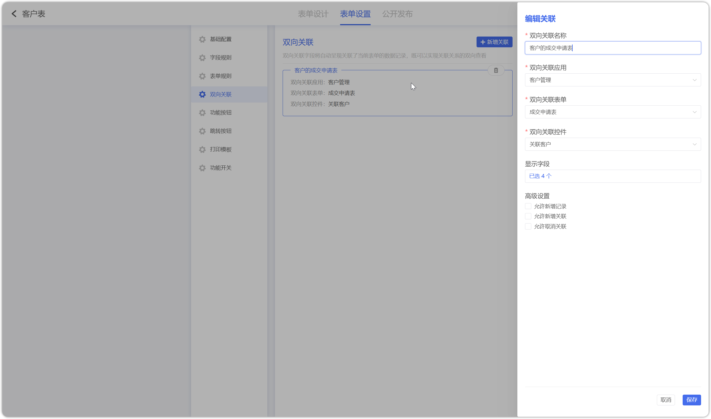Click the 客户管理 value in the card
Image resolution: width=711 pixels, height=419 pixels.
[339, 82]
